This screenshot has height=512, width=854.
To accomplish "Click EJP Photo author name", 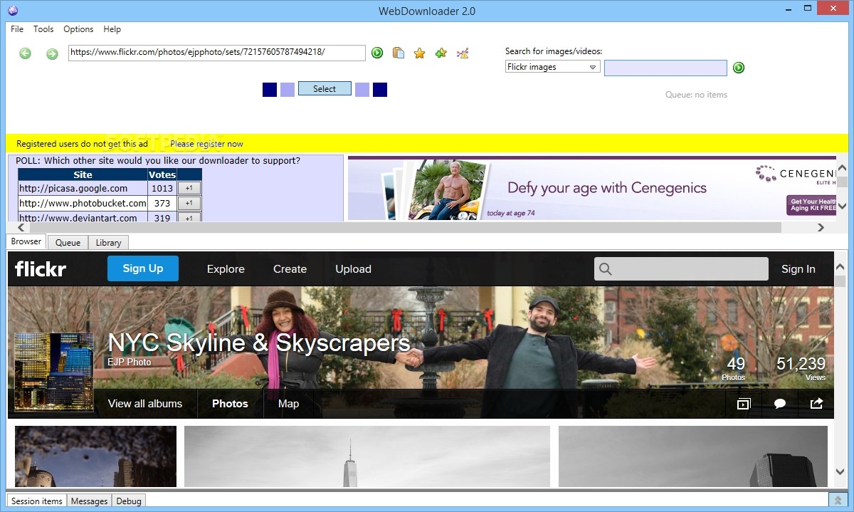I will pyautogui.click(x=130, y=362).
